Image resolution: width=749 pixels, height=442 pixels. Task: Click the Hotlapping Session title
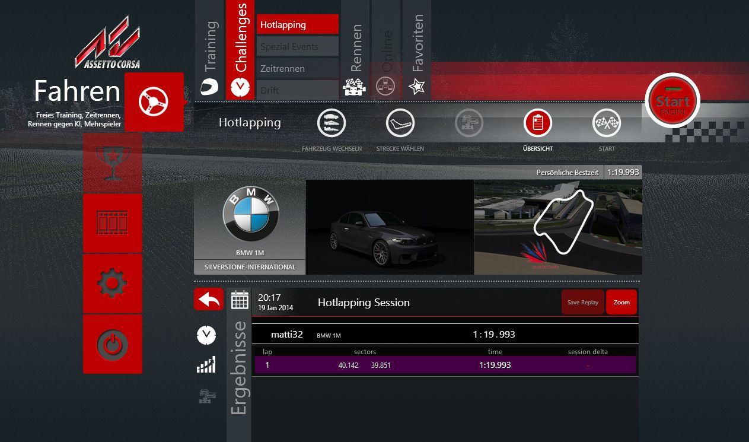point(364,303)
